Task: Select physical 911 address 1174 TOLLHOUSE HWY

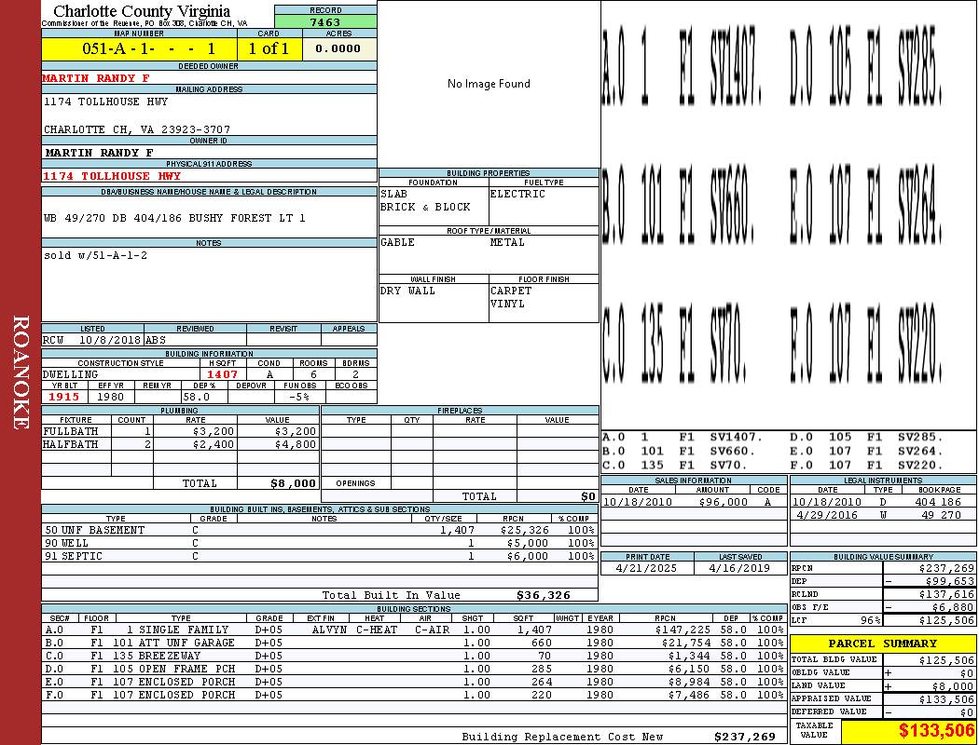Action: (112, 176)
